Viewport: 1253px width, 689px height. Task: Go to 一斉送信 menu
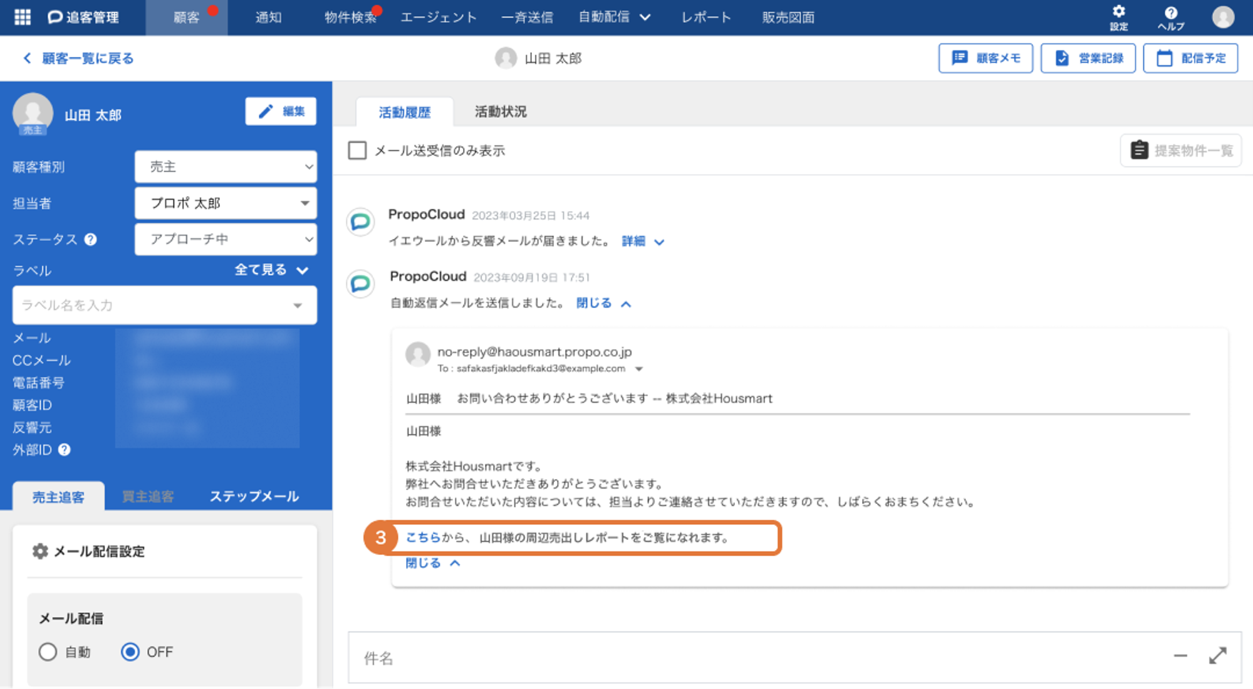tap(527, 18)
